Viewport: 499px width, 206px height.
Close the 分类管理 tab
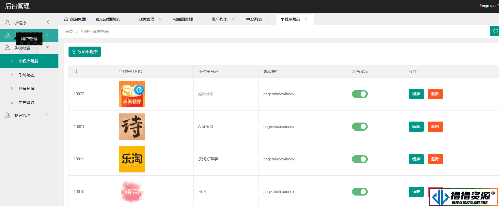tap(160, 19)
